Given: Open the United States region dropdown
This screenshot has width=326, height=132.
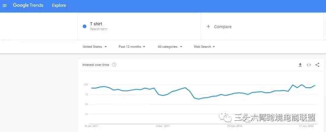Looking at the screenshot, I should point(95,47).
